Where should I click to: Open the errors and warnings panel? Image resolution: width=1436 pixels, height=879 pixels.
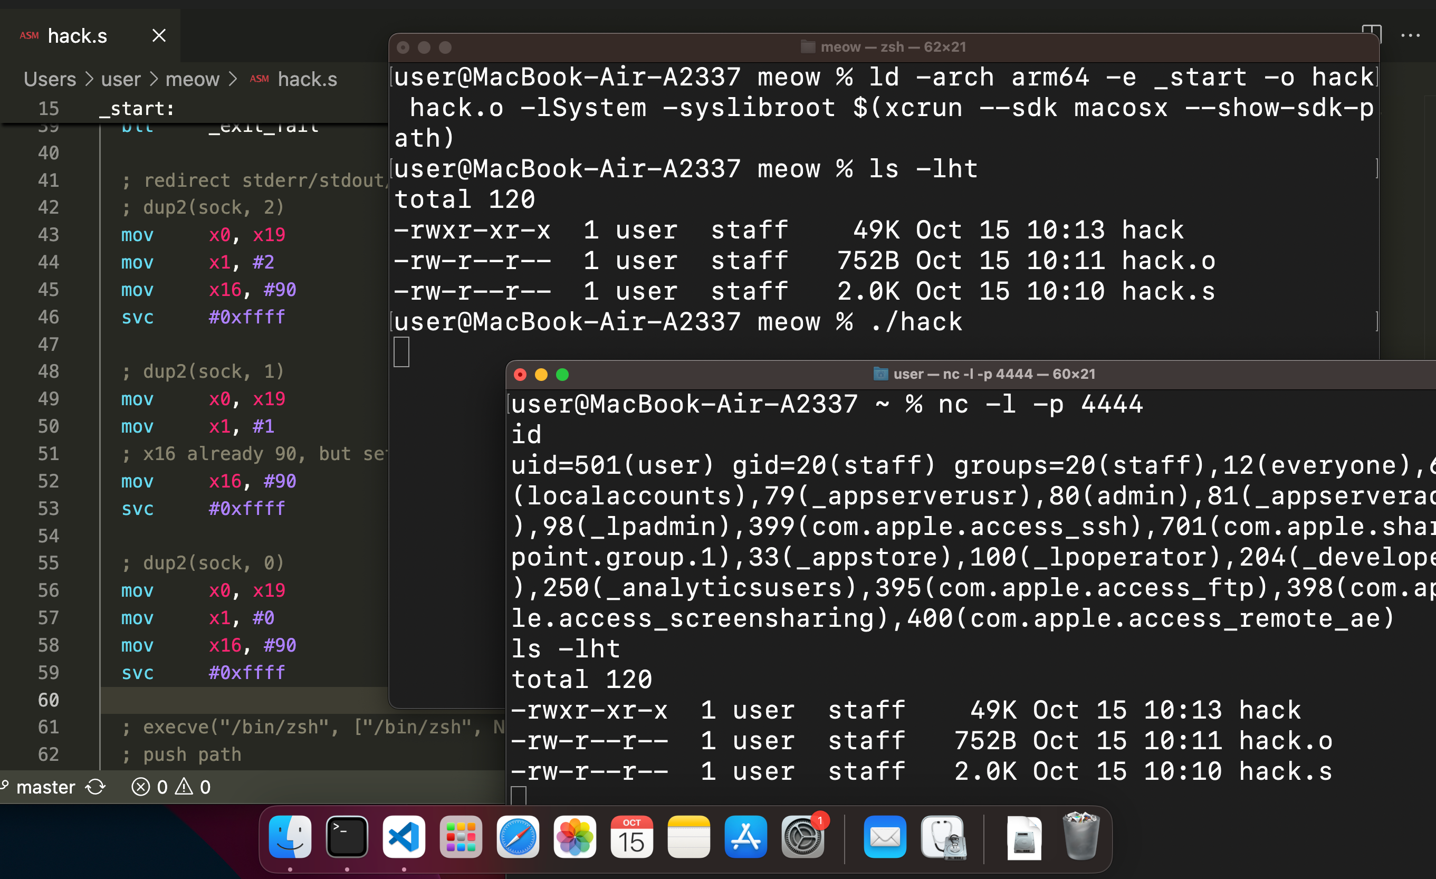click(171, 788)
